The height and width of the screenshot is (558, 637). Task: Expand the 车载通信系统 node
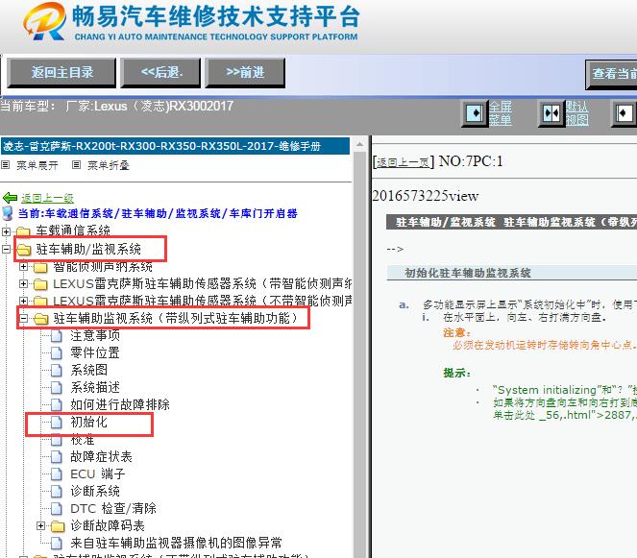click(x=6, y=231)
